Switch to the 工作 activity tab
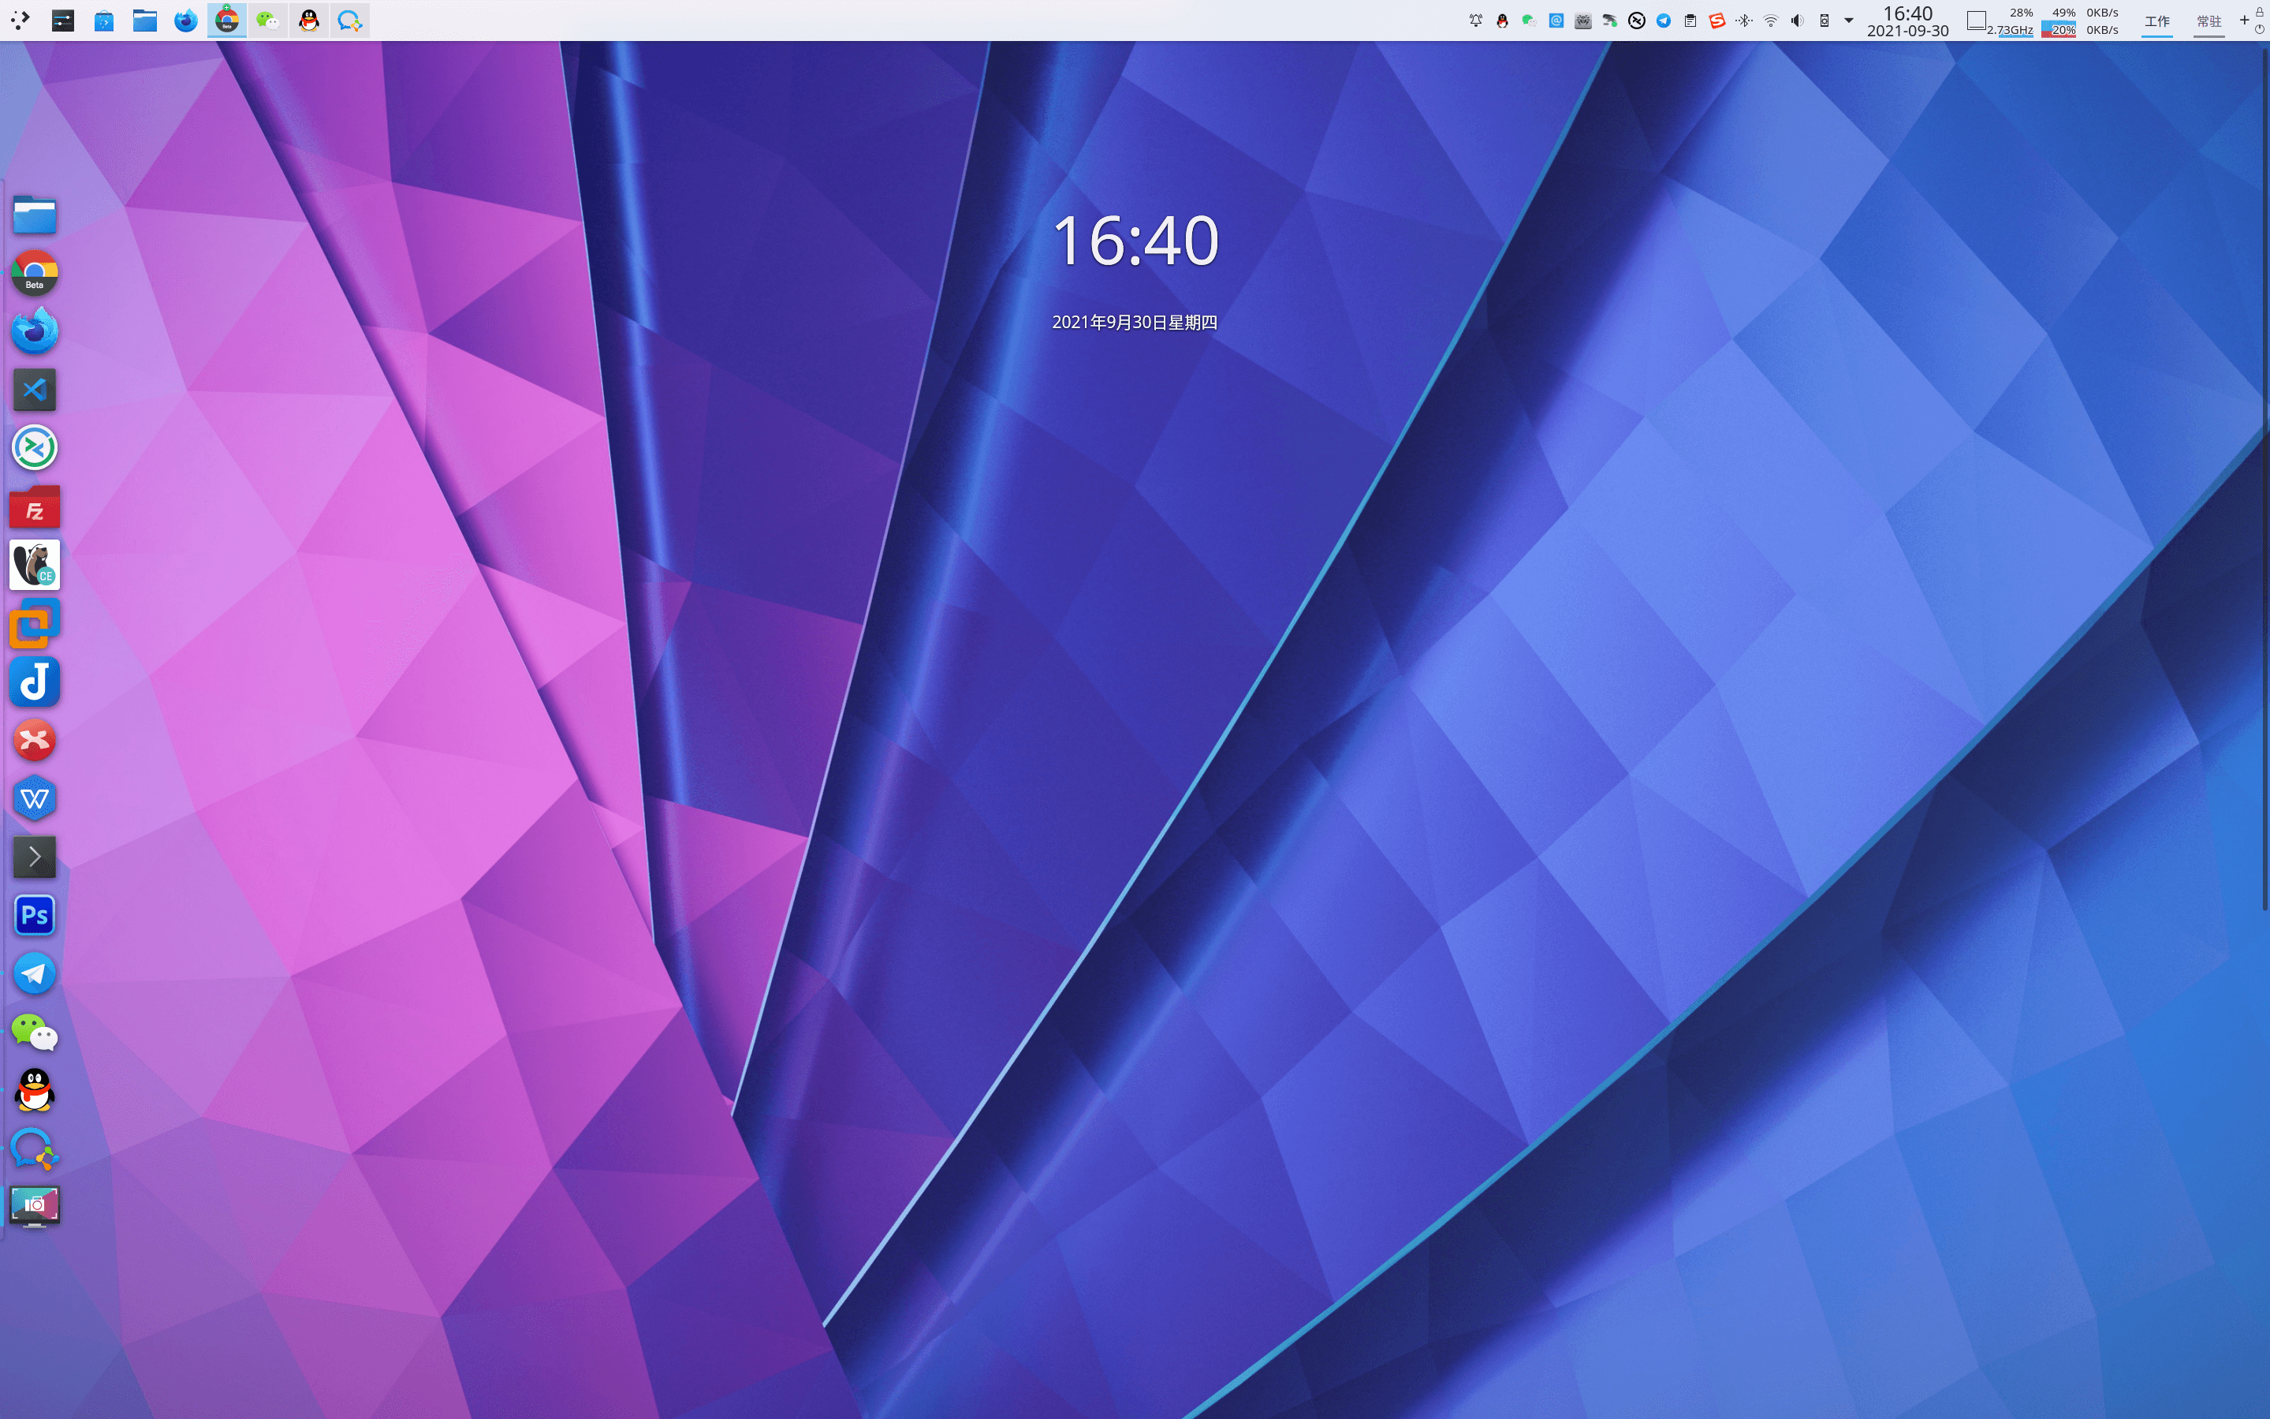Image resolution: width=2270 pixels, height=1419 pixels. [x=2156, y=21]
